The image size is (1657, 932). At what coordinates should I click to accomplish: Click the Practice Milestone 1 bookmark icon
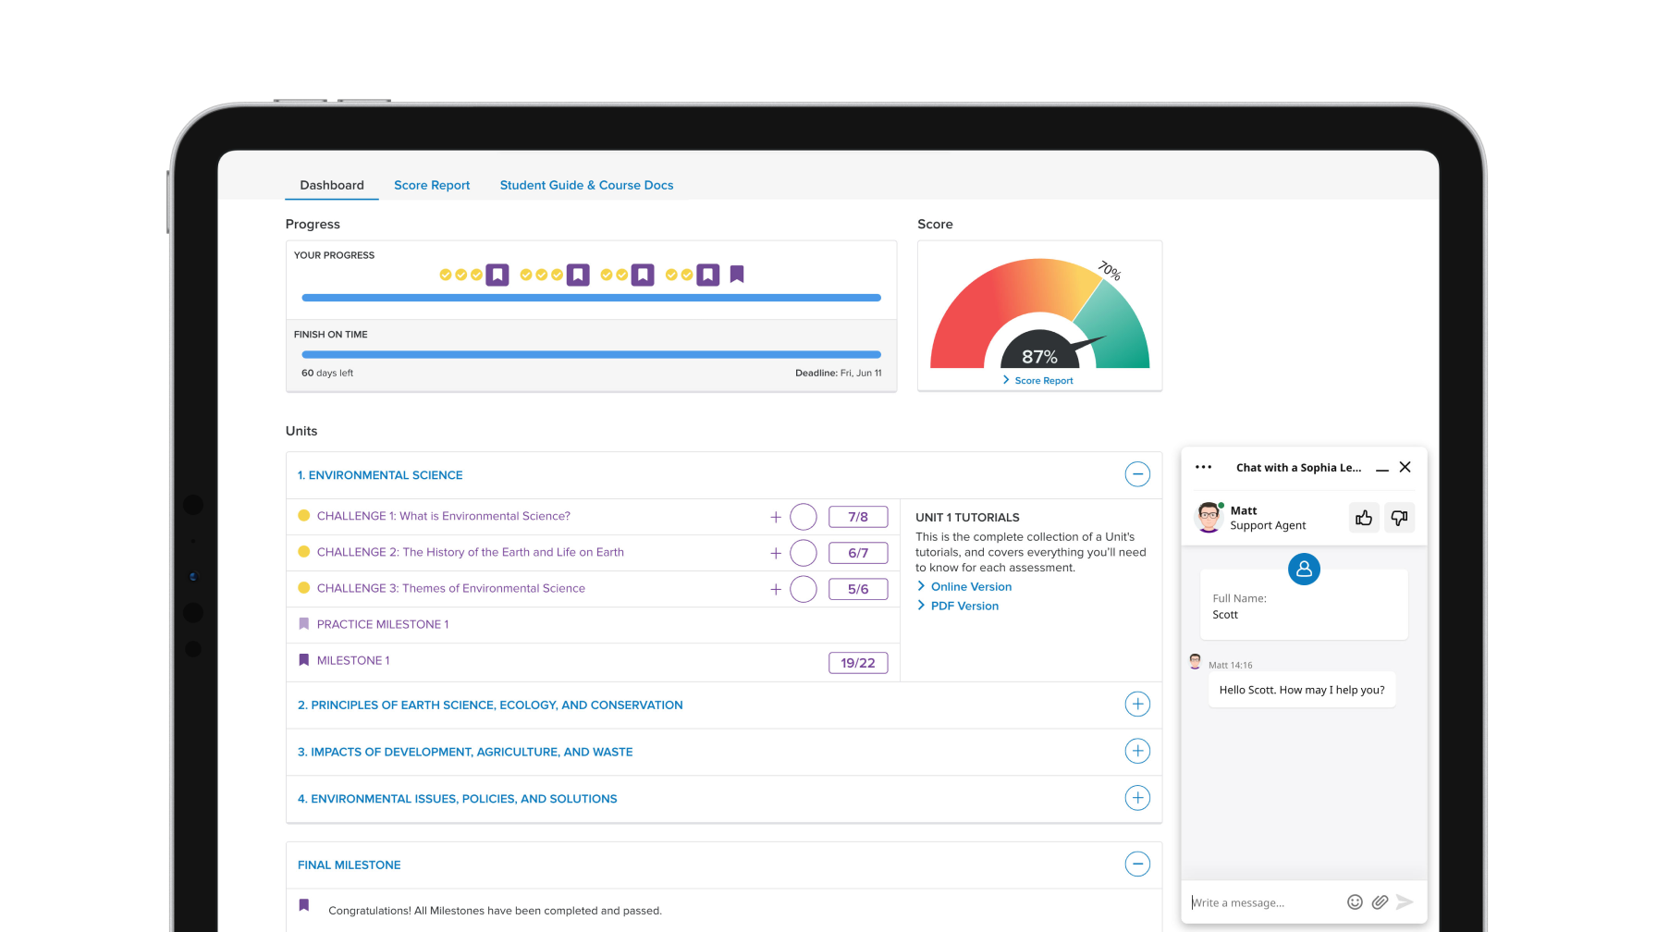click(303, 624)
